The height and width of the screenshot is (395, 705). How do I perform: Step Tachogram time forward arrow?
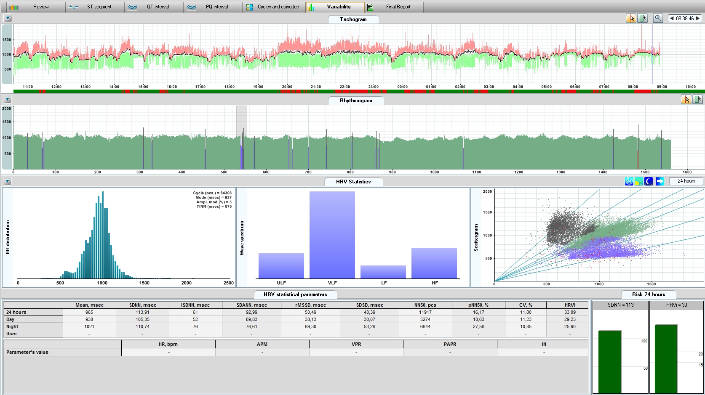point(698,19)
